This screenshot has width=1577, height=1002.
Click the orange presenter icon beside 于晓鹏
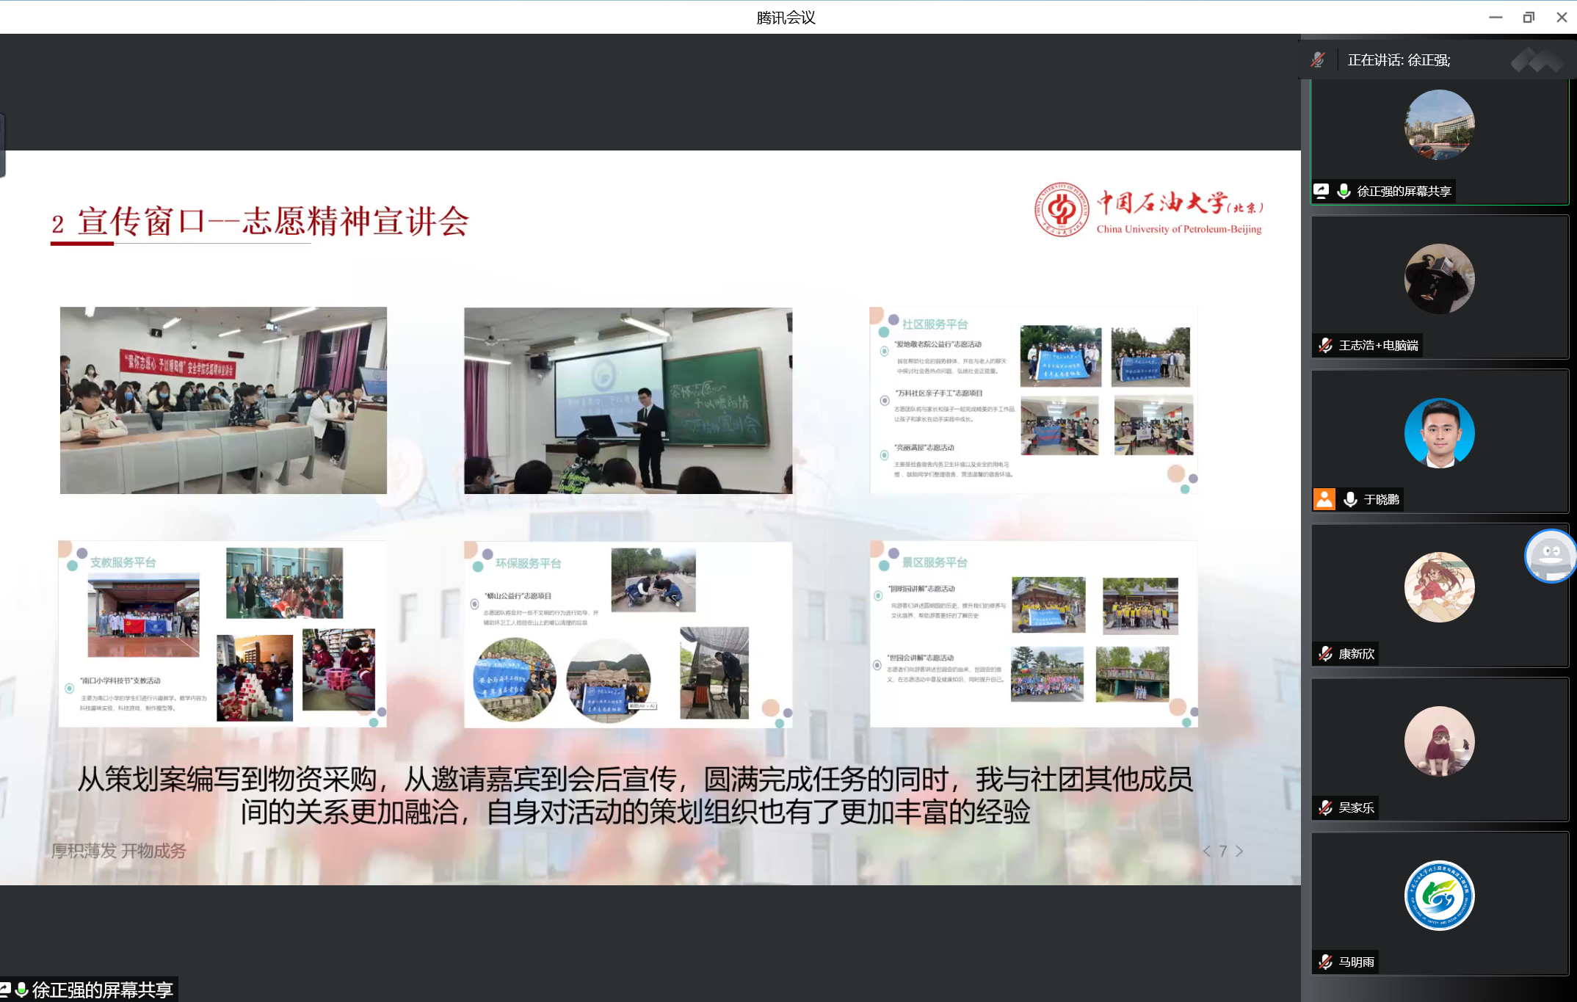1324,500
